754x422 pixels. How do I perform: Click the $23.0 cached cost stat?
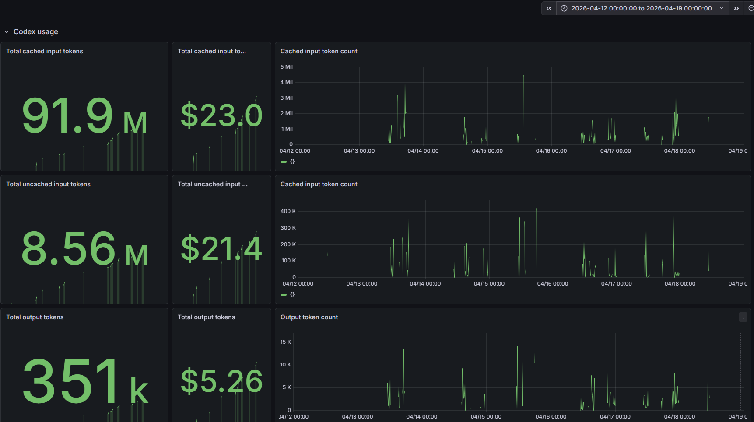(x=221, y=116)
